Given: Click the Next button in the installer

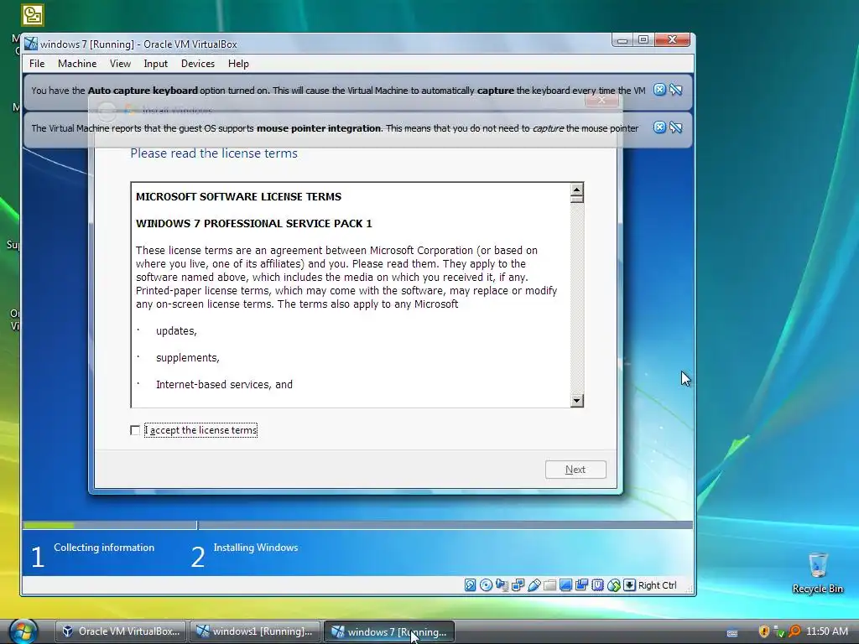Looking at the screenshot, I should click(575, 470).
